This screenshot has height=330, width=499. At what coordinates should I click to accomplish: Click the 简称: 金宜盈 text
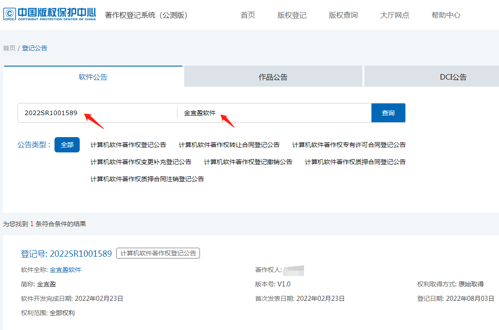38,284
